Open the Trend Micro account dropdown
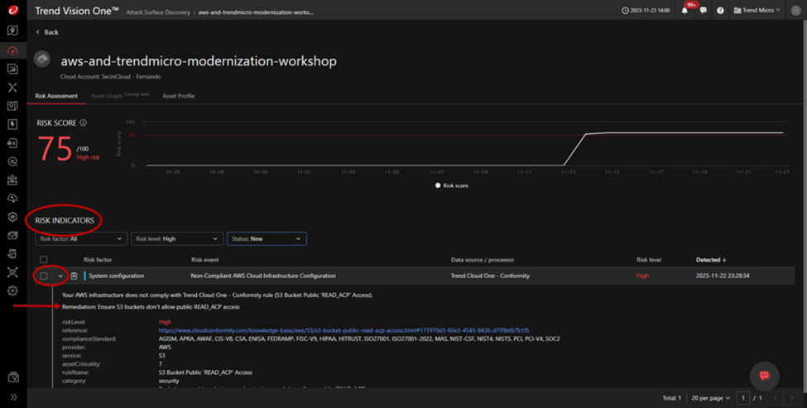Screen dimensions: 807x408 (x=757, y=10)
